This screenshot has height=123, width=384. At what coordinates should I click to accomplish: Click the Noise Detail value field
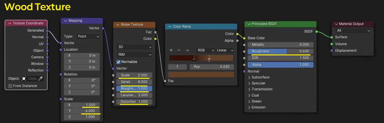click(x=134, y=82)
